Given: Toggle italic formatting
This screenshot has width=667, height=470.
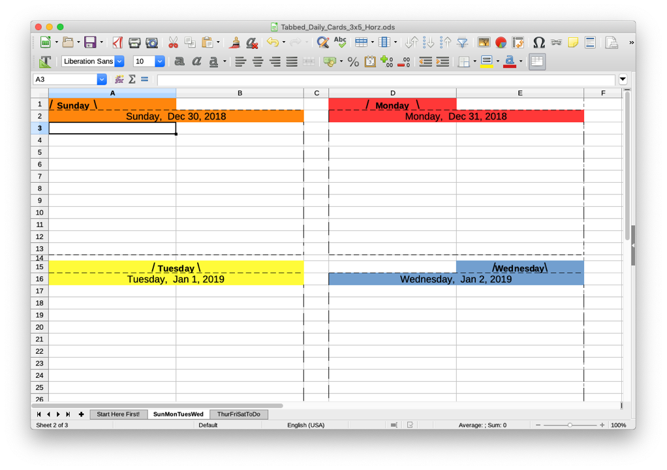Looking at the screenshot, I should point(196,61).
